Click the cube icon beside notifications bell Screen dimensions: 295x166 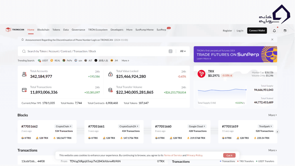click(x=285, y=31)
